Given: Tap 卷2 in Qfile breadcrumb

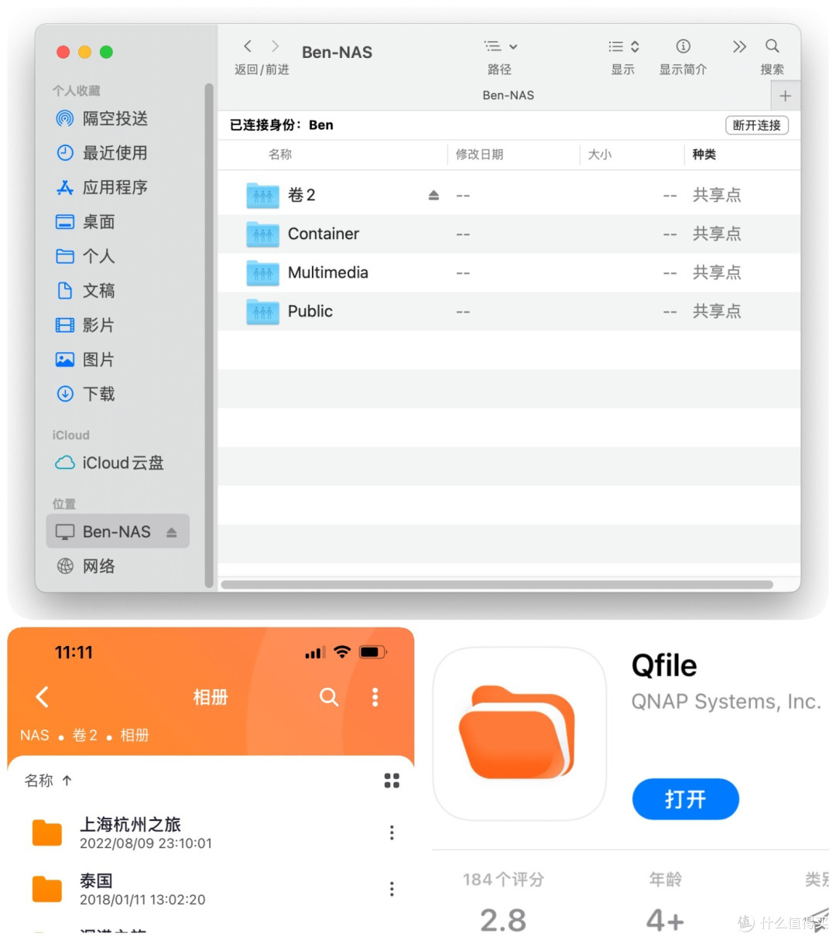Looking at the screenshot, I should [85, 735].
